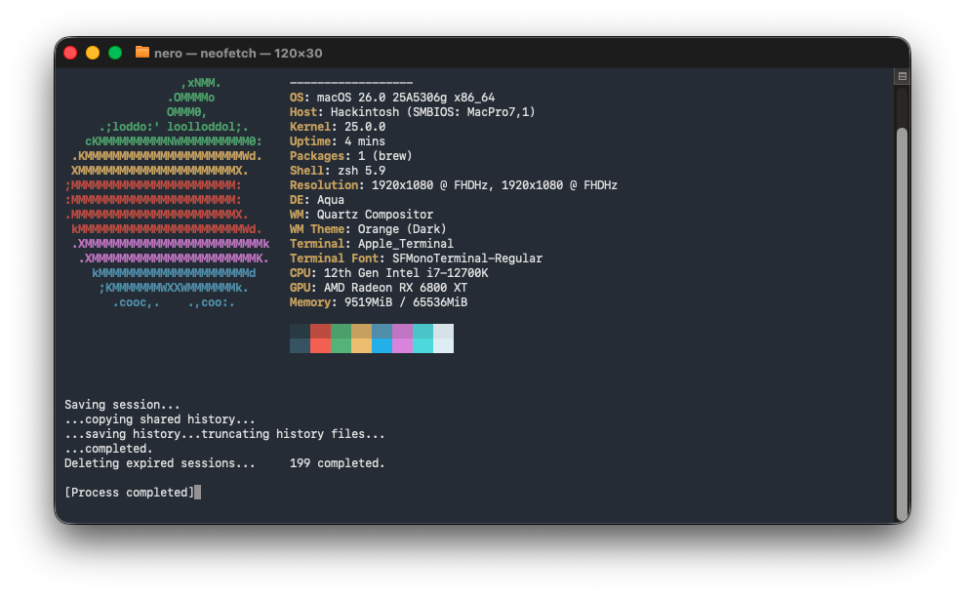Click the '199 completed.' text

tap(338, 463)
